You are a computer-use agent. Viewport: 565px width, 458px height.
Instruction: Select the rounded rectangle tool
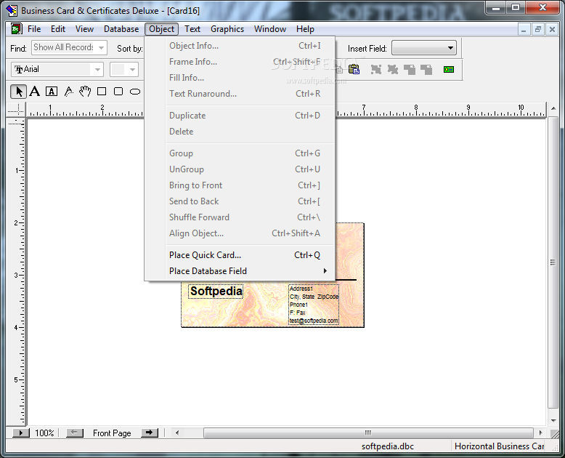click(118, 92)
